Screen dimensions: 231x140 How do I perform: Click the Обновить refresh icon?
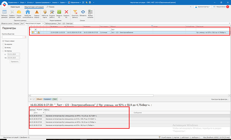(83, 13)
